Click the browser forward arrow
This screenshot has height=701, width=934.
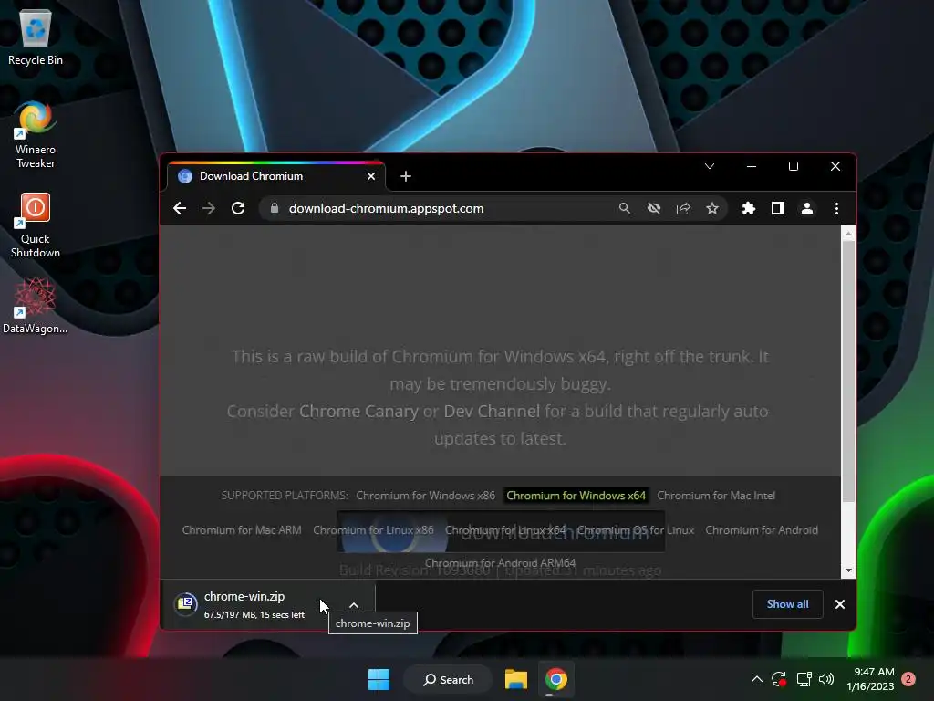(209, 208)
